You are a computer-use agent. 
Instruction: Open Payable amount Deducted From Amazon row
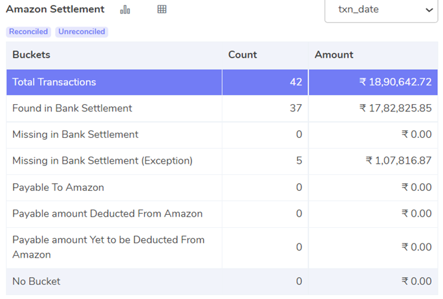pos(222,214)
